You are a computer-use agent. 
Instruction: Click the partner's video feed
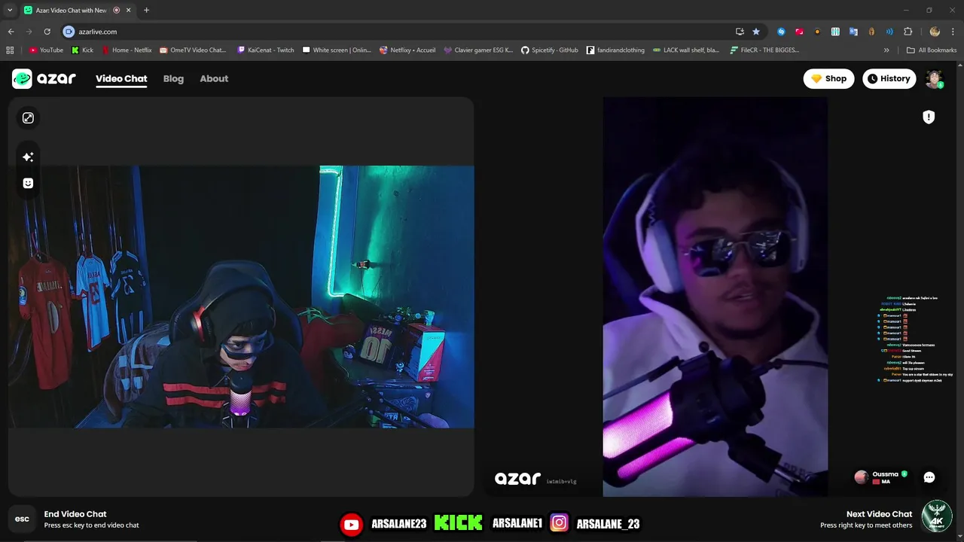click(x=715, y=297)
